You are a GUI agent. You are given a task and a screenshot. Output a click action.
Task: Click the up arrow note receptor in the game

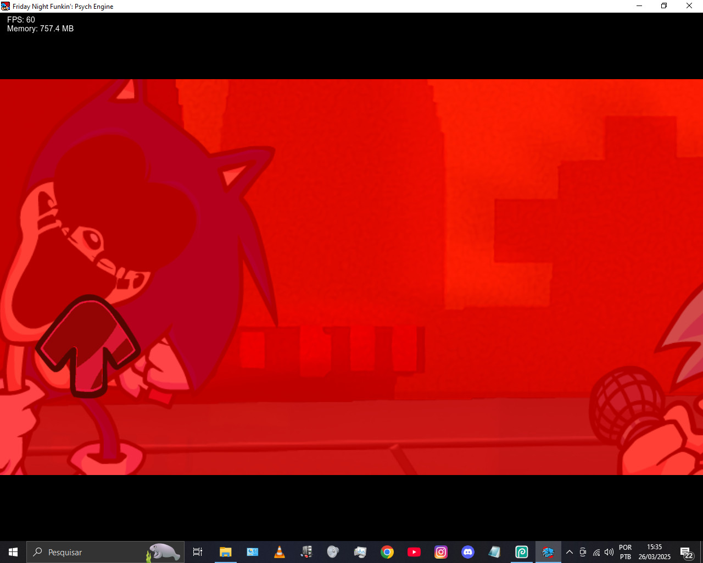coord(88,346)
